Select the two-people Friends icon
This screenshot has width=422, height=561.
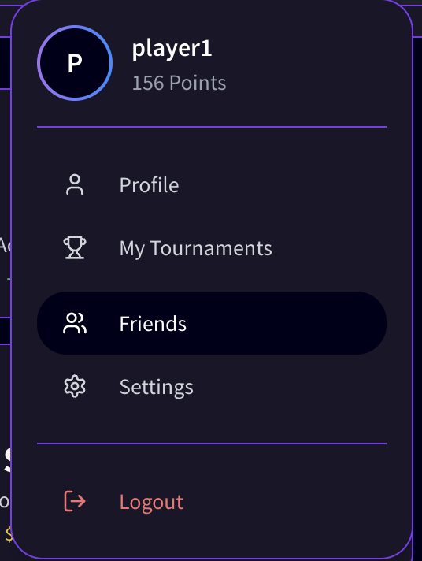pos(75,323)
